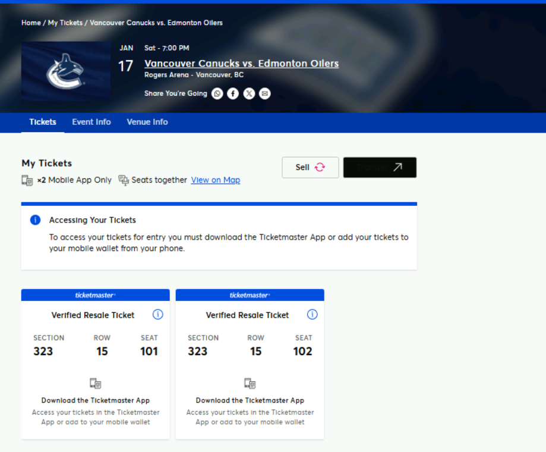Viewport: 546px width, 452px height.
Task: Click the Seats together icon
Action: pyautogui.click(x=124, y=180)
